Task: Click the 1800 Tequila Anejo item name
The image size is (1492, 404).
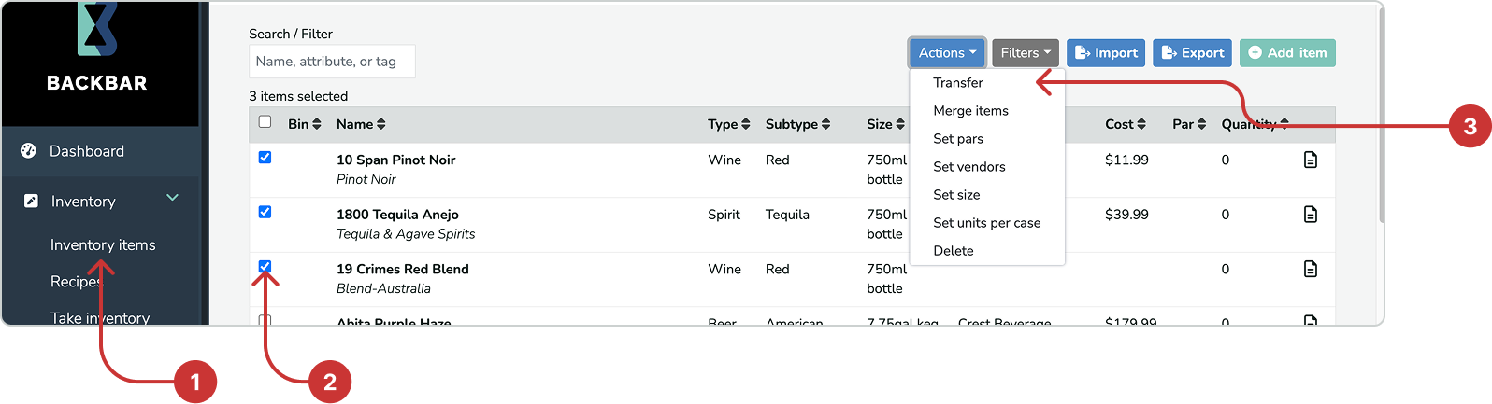Action: pyautogui.click(x=397, y=215)
